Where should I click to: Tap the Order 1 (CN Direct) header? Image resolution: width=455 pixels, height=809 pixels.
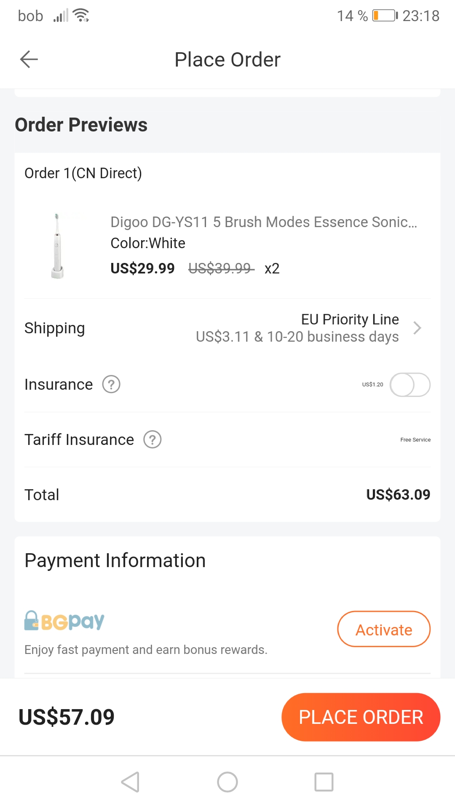coord(83,173)
